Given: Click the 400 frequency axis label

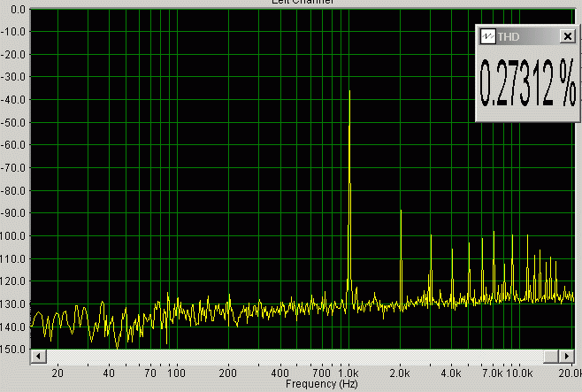Looking at the screenshot, I should 280,373.
